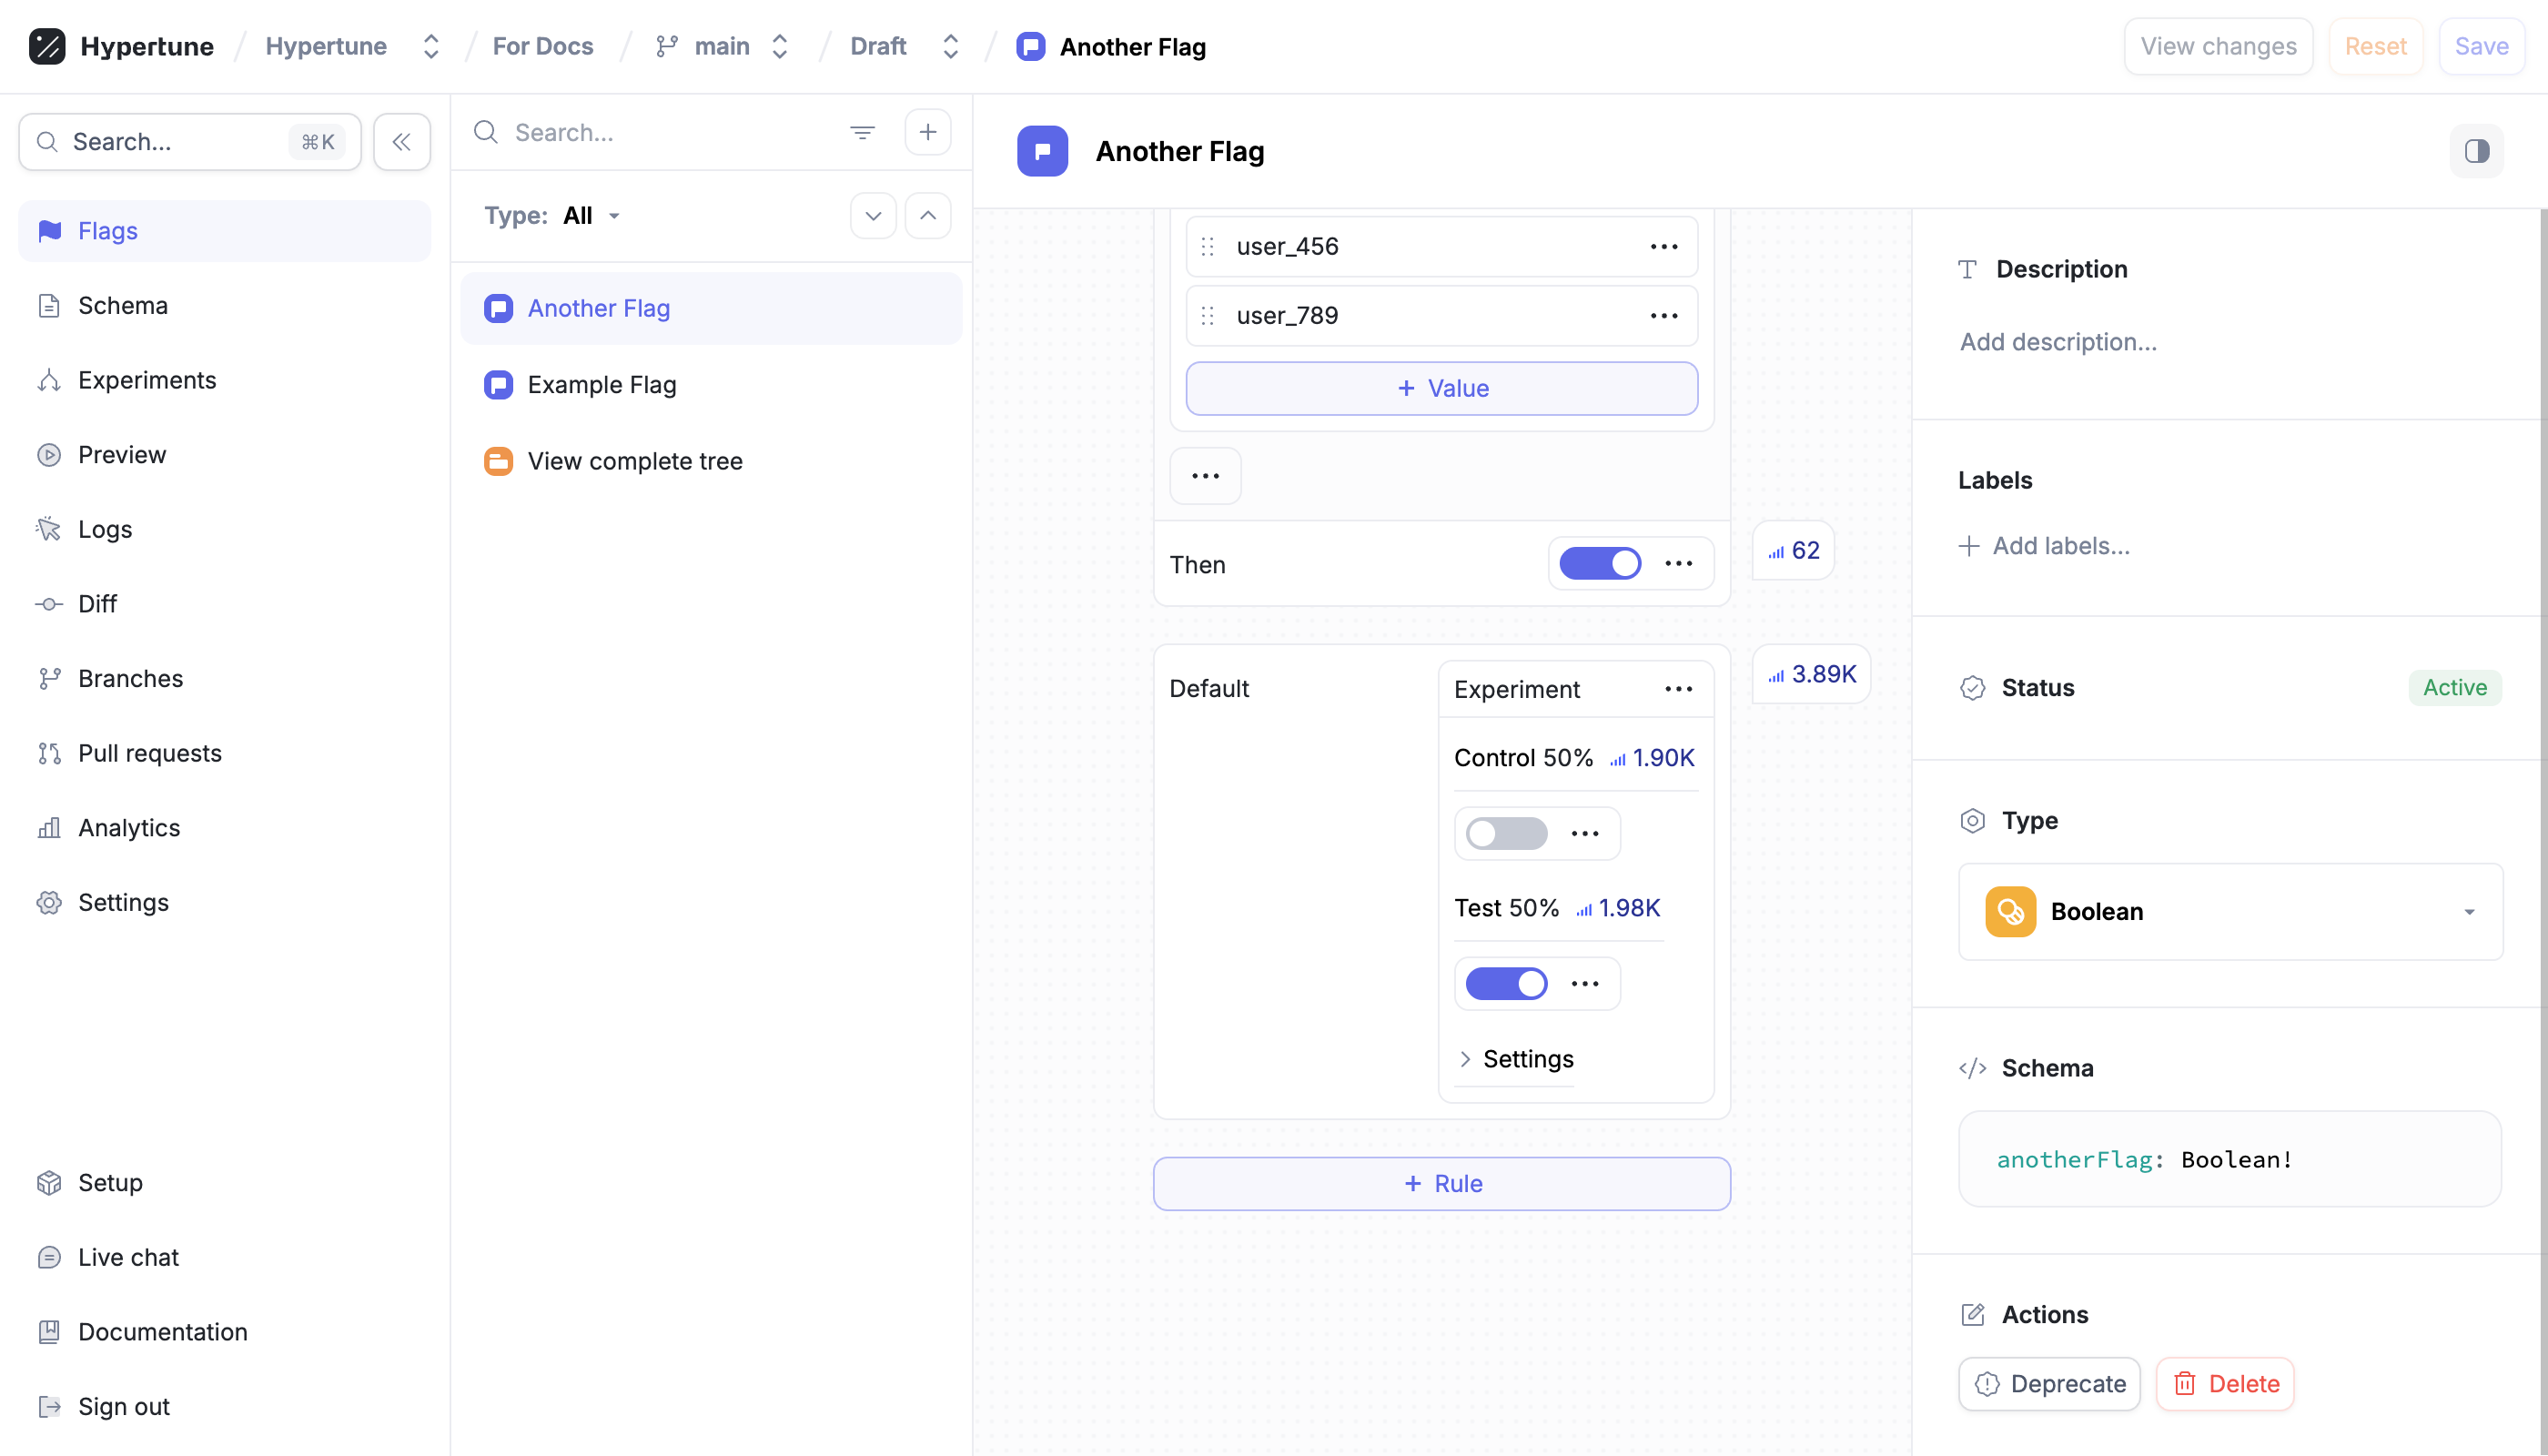Select Example Flag in the list
The width and height of the screenshot is (2548, 1456).
click(601, 385)
